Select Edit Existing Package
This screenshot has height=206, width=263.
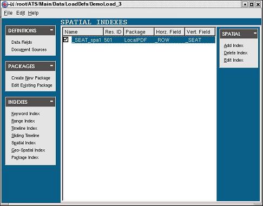pos(32,85)
